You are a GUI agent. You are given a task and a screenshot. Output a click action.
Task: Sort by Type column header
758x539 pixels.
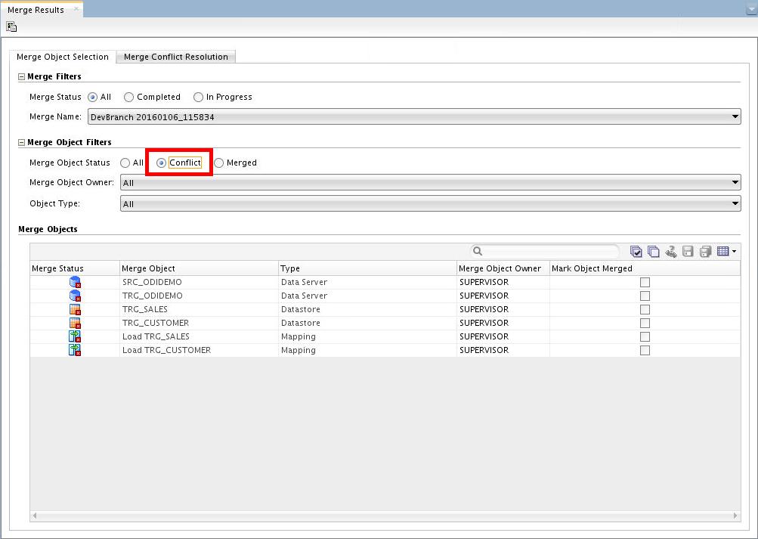(x=367, y=268)
